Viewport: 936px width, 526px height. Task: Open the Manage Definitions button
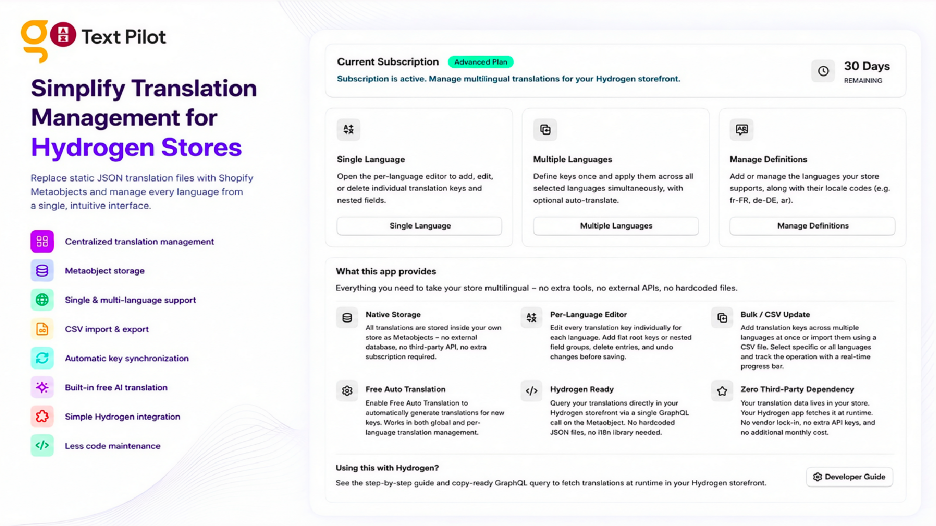(x=813, y=226)
